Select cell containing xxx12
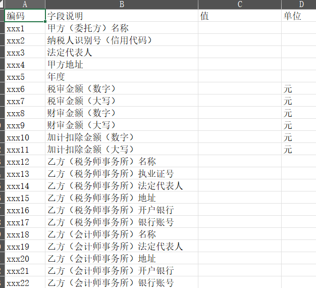The height and width of the screenshot is (288, 316). coord(25,161)
